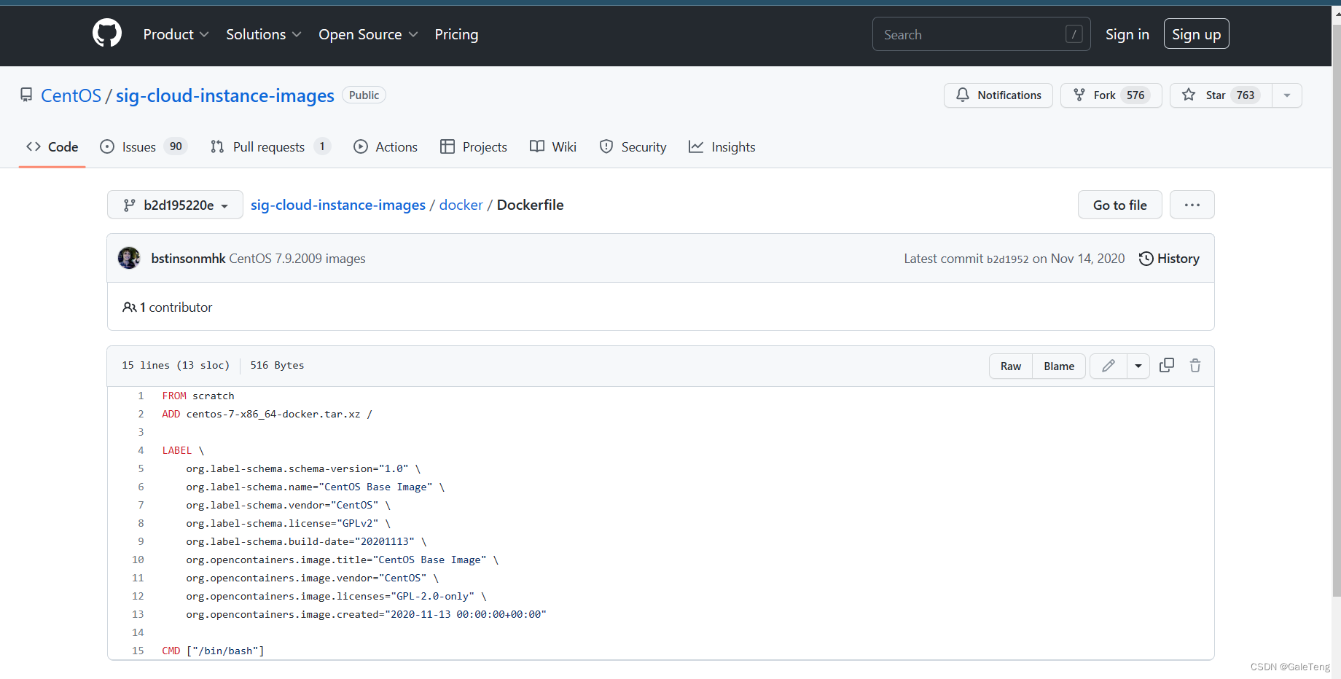
Task: Click the trash delete file icon
Action: click(x=1195, y=366)
